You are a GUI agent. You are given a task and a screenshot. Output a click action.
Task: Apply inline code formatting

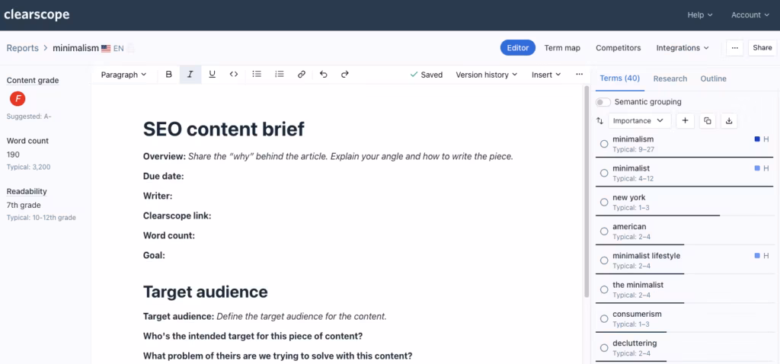pyautogui.click(x=233, y=75)
